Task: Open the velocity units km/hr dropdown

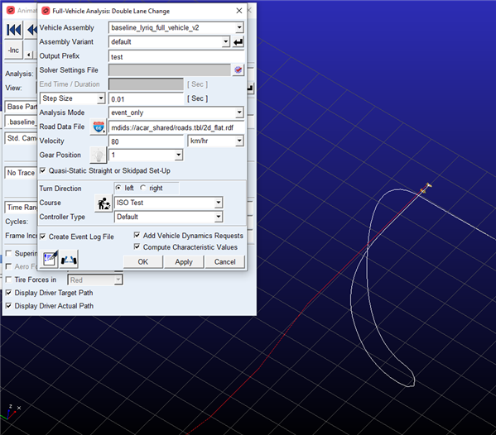Action: click(239, 141)
